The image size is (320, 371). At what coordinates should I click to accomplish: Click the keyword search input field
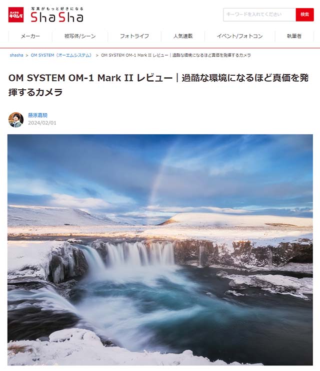(259, 15)
